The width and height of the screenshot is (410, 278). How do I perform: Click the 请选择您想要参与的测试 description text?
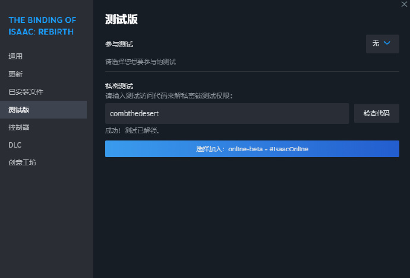click(140, 61)
